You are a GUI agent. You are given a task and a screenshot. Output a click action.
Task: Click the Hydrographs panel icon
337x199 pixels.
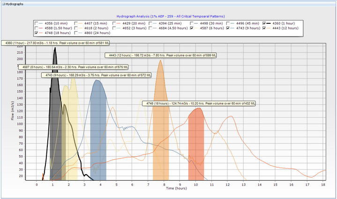(2, 3)
